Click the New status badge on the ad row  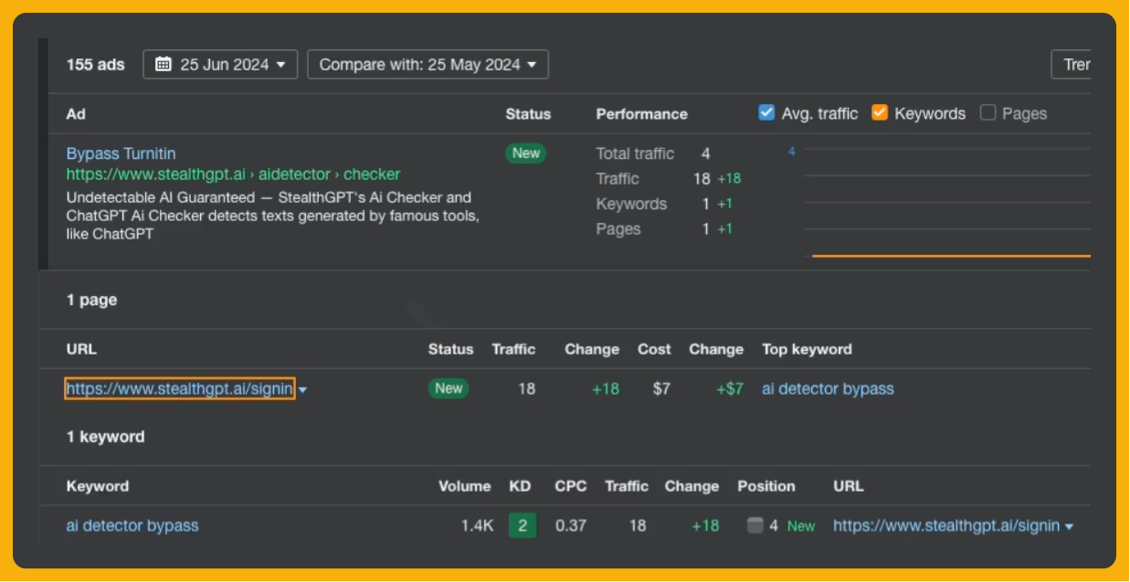tap(525, 153)
